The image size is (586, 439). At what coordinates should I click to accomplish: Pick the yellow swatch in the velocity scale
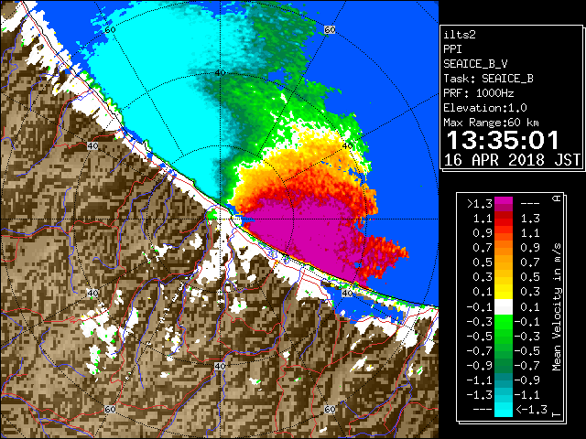pos(504,292)
